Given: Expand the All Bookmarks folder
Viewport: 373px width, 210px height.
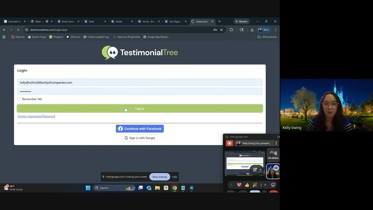Looking at the screenshot, I should click(267, 37).
